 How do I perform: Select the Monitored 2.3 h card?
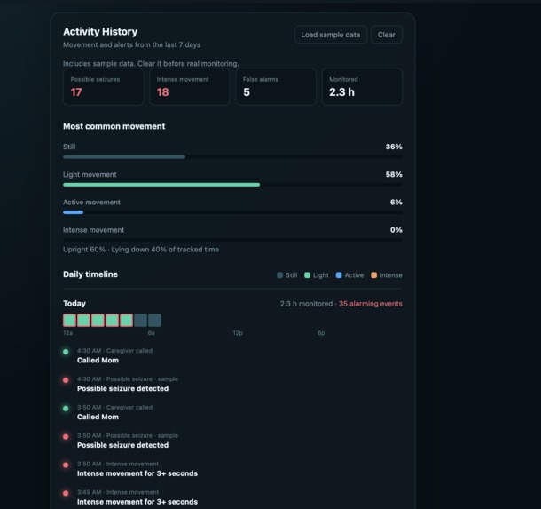click(362, 86)
